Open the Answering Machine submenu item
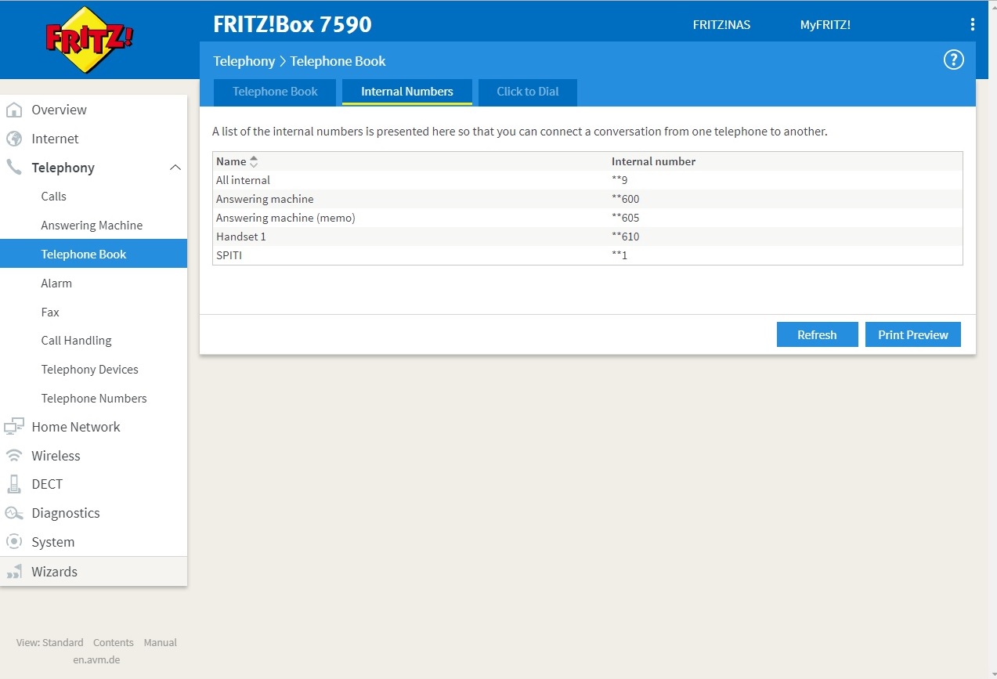The height and width of the screenshot is (679, 997). point(92,226)
